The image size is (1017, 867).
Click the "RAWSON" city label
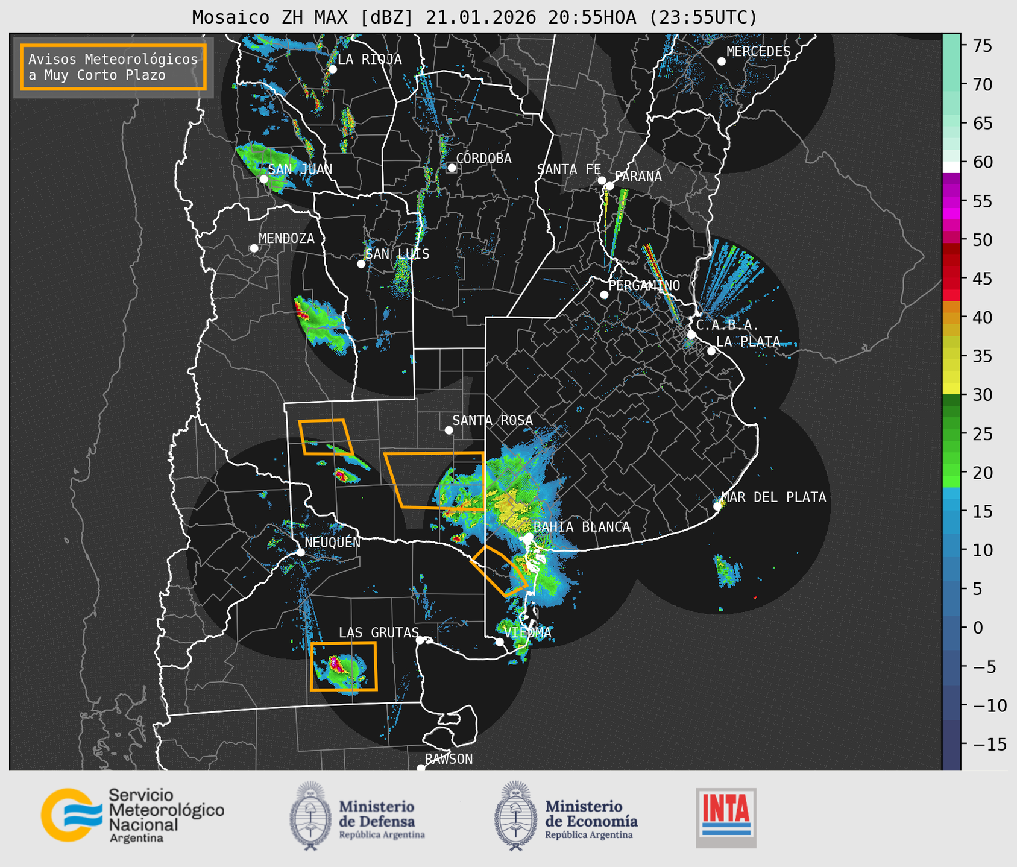coord(449,759)
